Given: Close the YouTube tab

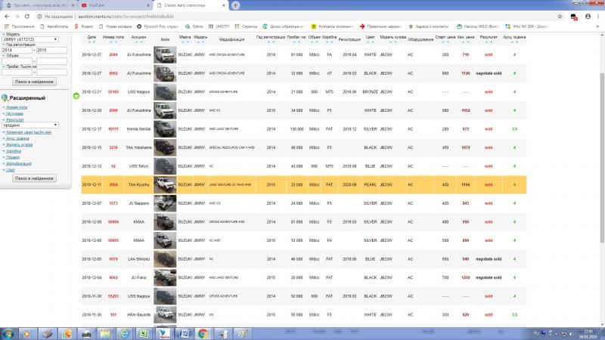Looking at the screenshot, I should [x=148, y=6].
